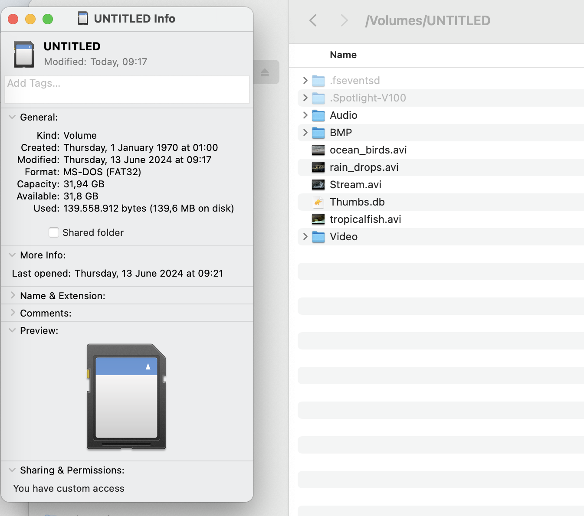Click the eject button for the volume
Viewport: 584px width, 516px height.
pos(265,72)
